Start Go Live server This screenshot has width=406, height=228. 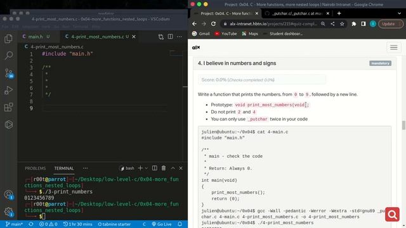pyautogui.click(x=162, y=224)
